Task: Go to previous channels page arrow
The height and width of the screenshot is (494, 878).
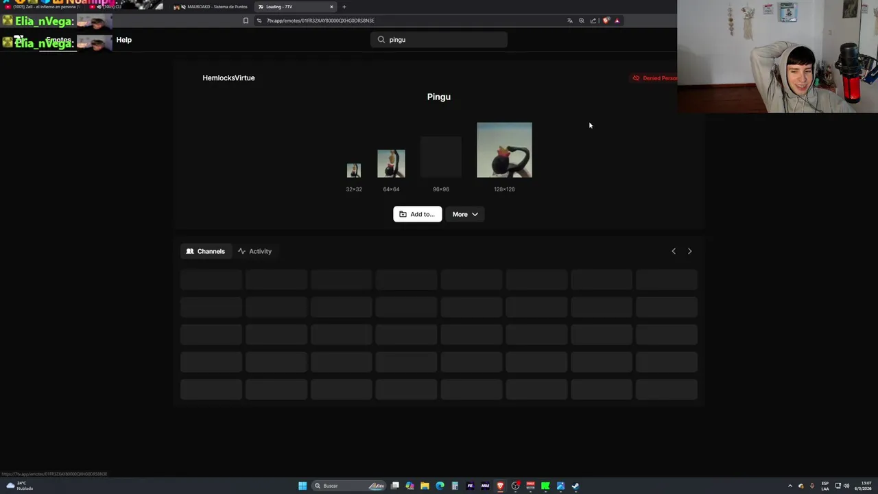Action: tap(674, 251)
